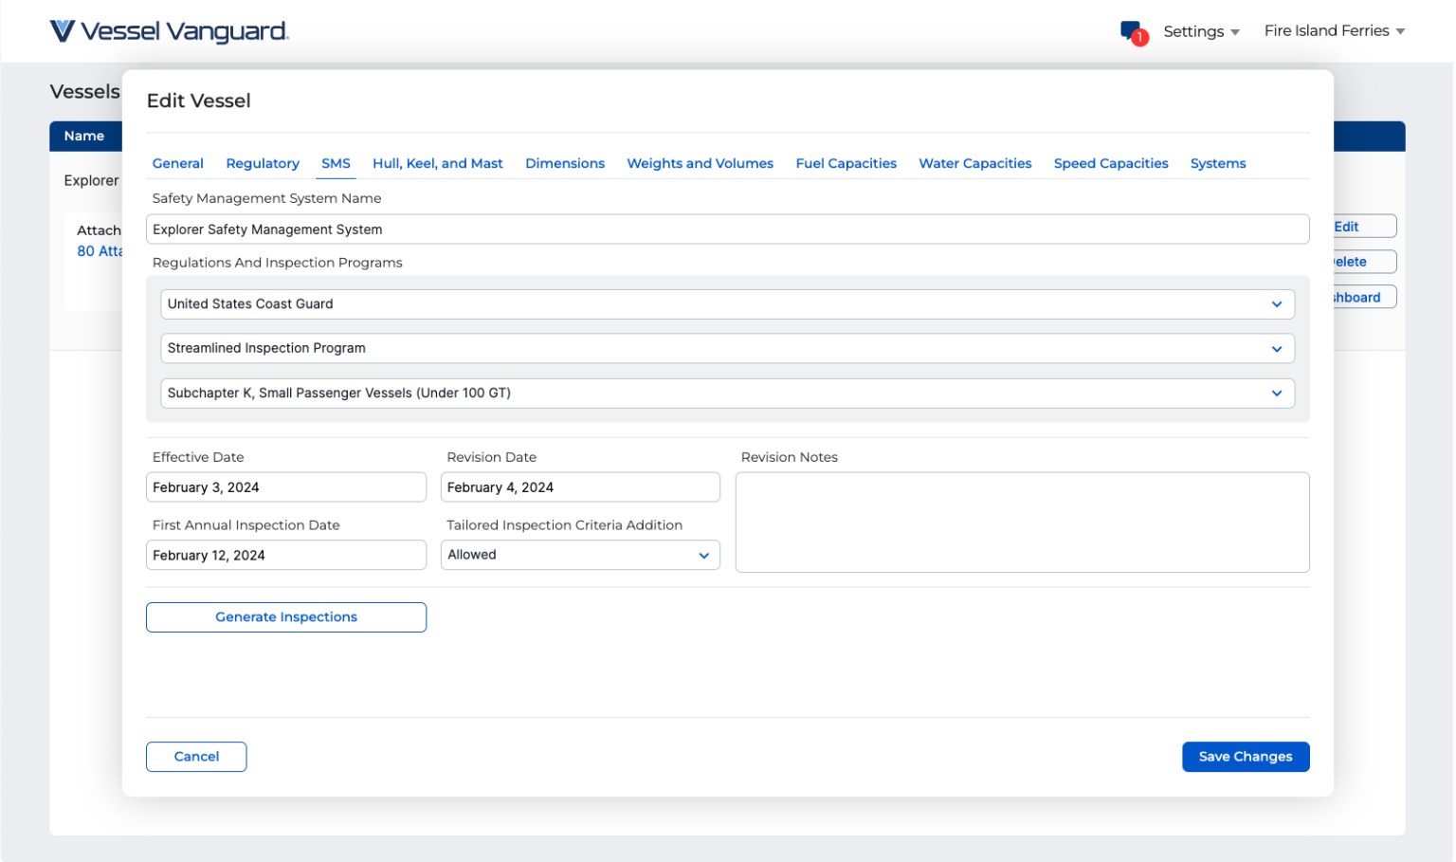Click the Effective Date field

pyautogui.click(x=285, y=487)
